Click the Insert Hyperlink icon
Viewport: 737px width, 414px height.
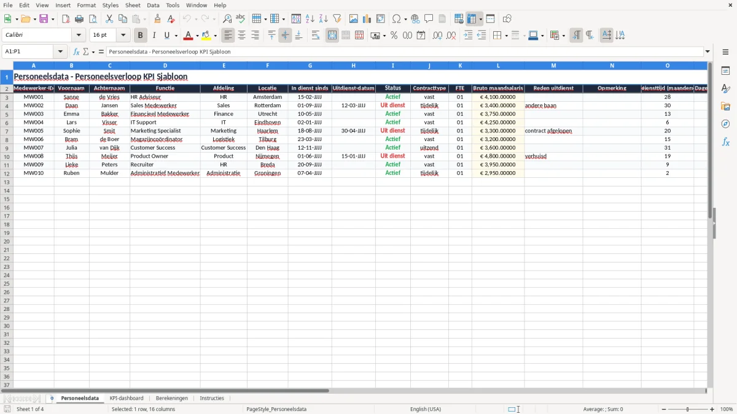415,19
